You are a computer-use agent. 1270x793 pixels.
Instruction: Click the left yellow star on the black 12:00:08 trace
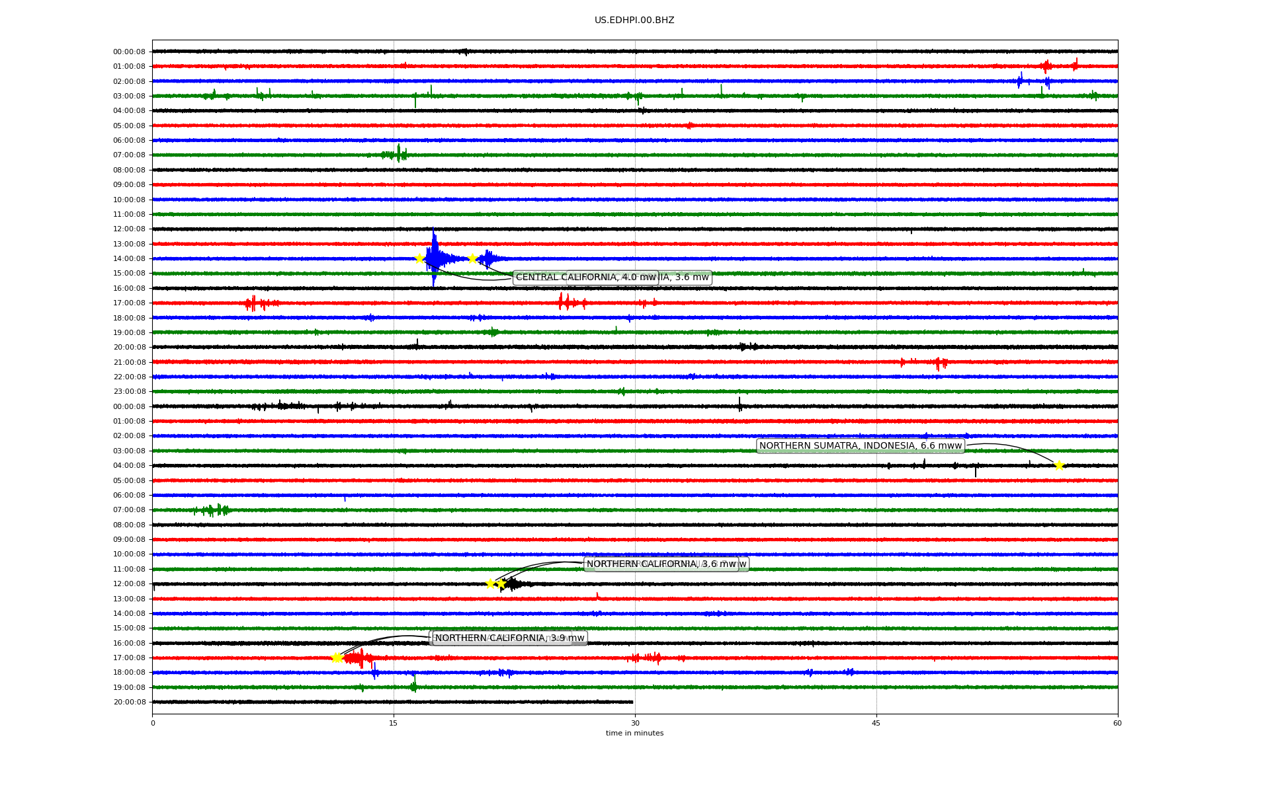[x=490, y=584]
